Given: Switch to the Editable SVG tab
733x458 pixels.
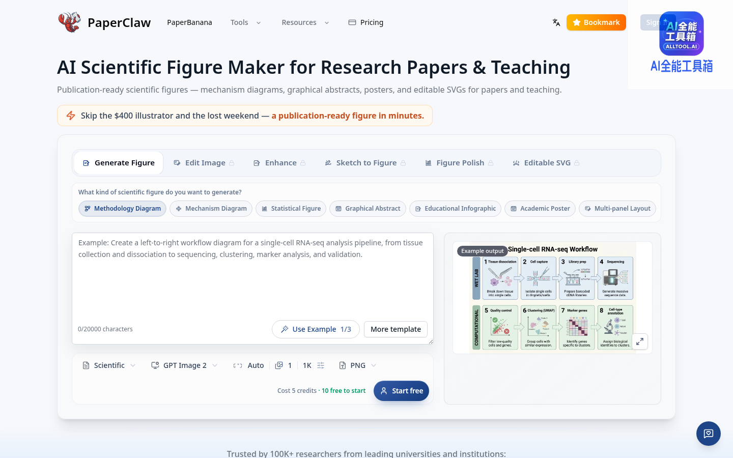Looking at the screenshot, I should [x=546, y=163].
